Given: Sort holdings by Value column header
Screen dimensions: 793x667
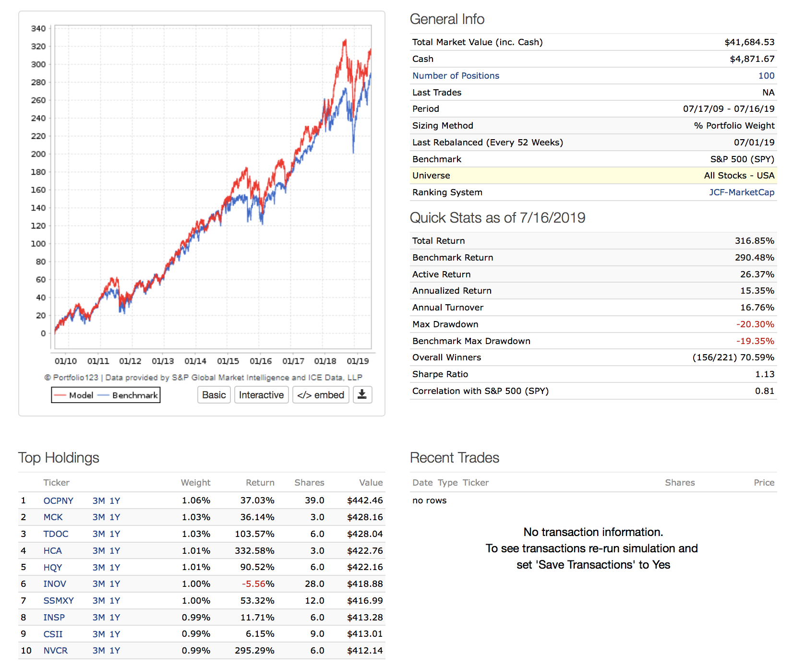Looking at the screenshot, I should tap(371, 483).
